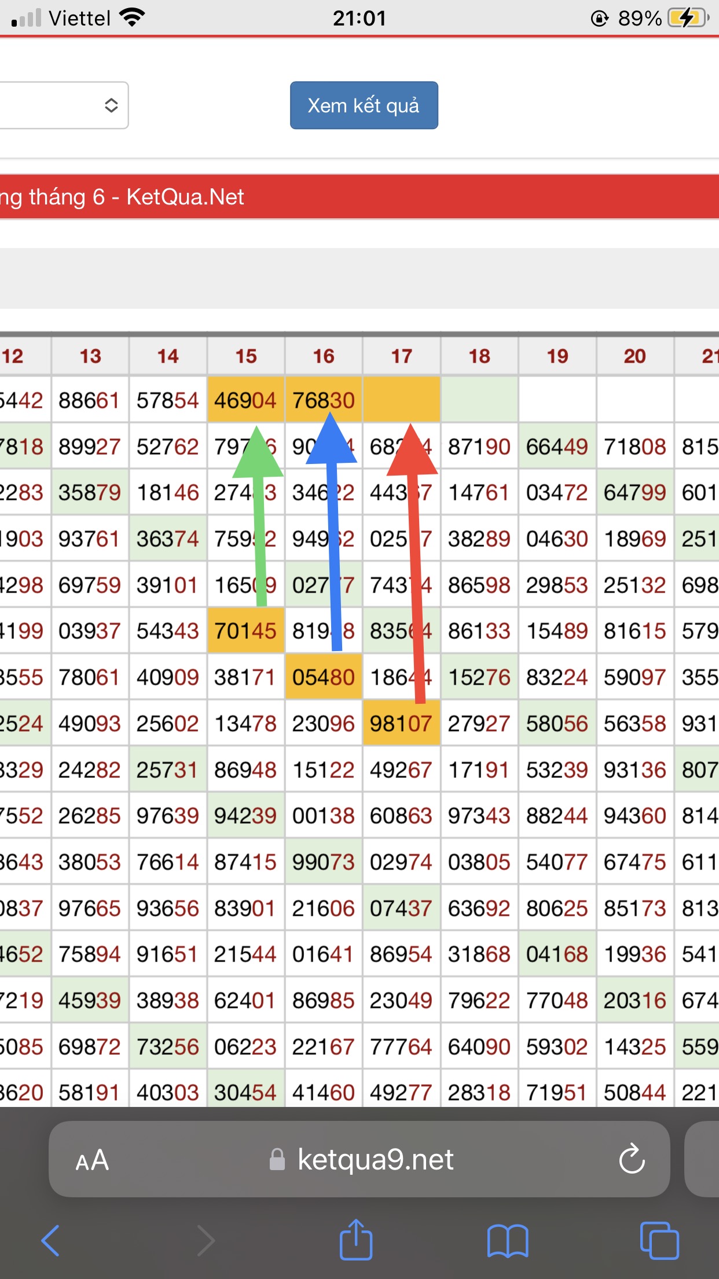This screenshot has width=719, height=1279.
Task: Open the Safari tabs overview
Action: [659, 1240]
